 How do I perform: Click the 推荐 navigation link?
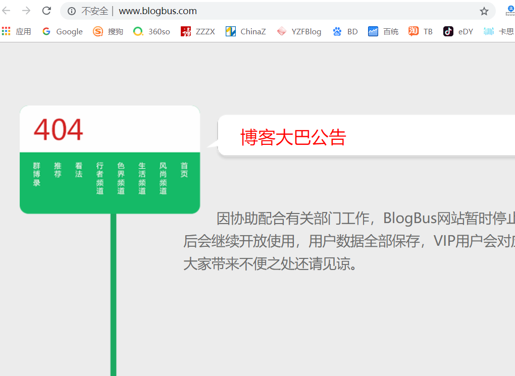click(x=58, y=170)
